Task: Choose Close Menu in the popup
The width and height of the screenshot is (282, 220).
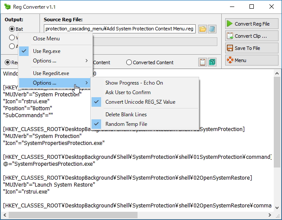Action: (56, 39)
